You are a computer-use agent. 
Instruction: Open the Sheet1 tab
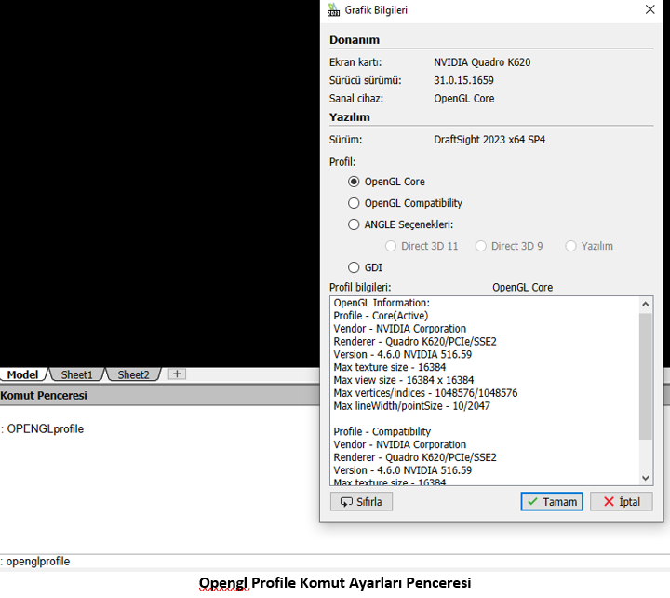76,374
